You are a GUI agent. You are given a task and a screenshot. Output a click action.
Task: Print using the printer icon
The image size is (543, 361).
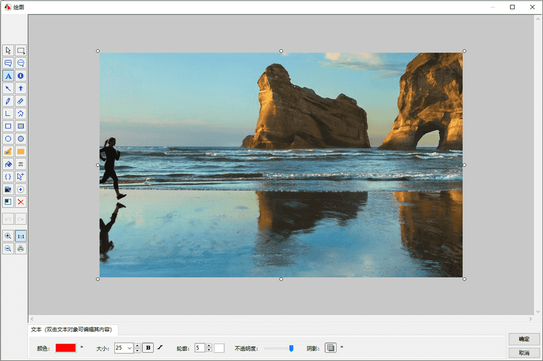tap(21, 249)
